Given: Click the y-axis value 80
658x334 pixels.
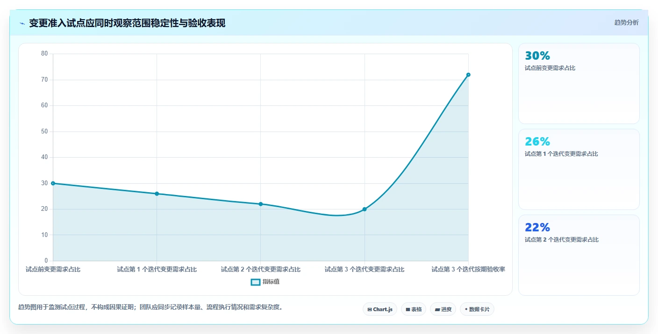Looking at the screenshot, I should [44, 54].
